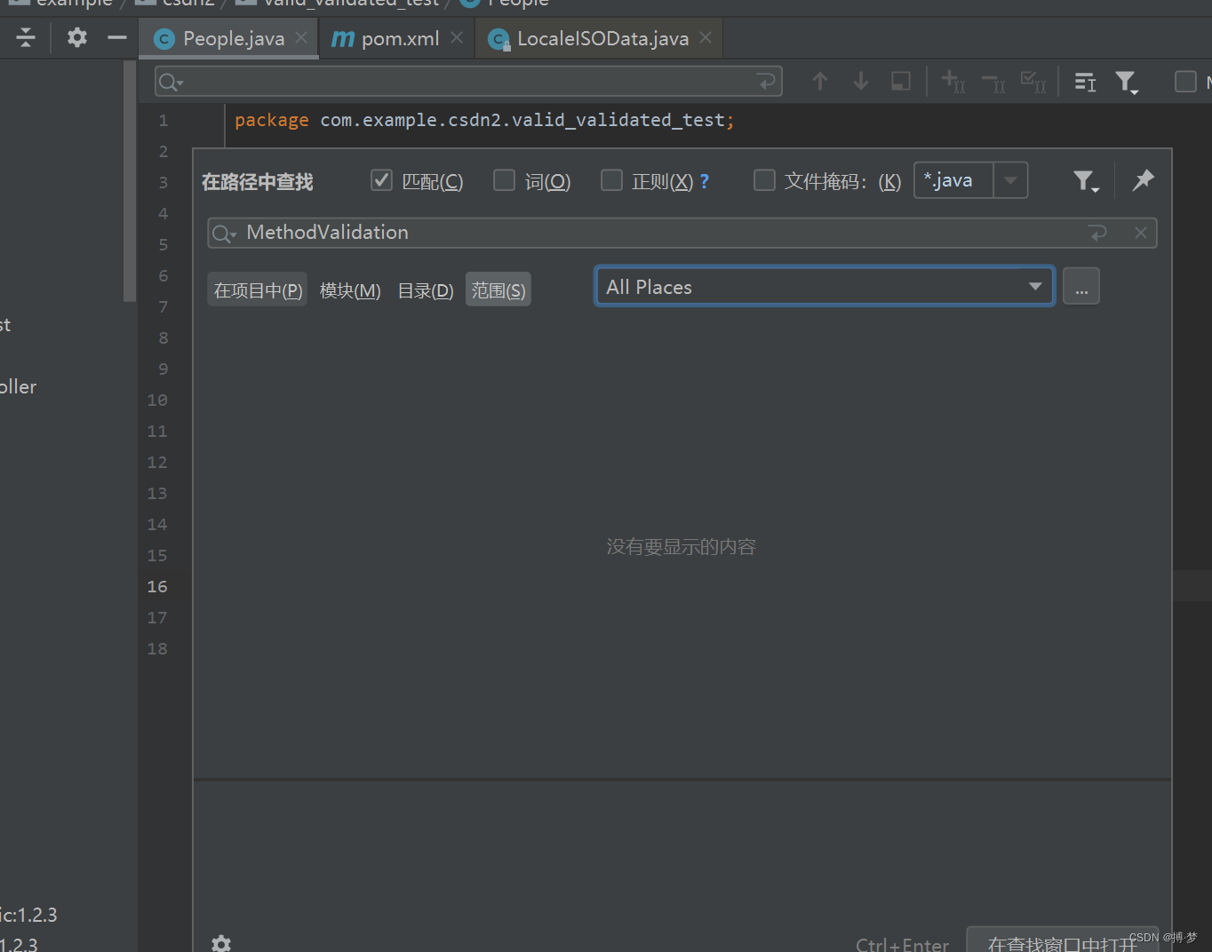The image size is (1212, 952).
Task: Go to previous occurrence with up arrow
Action: pos(820,82)
